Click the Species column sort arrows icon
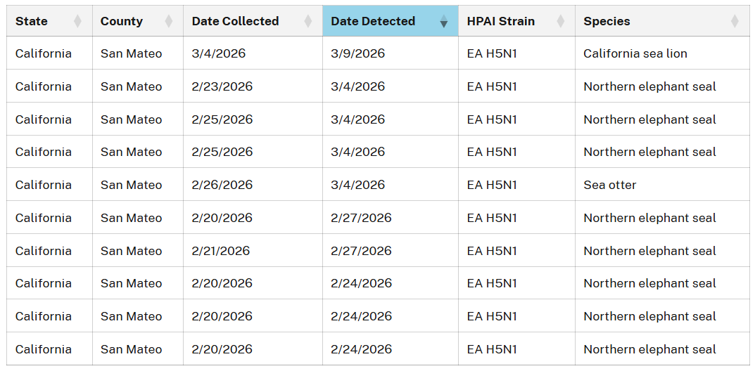The image size is (755, 371). [735, 21]
